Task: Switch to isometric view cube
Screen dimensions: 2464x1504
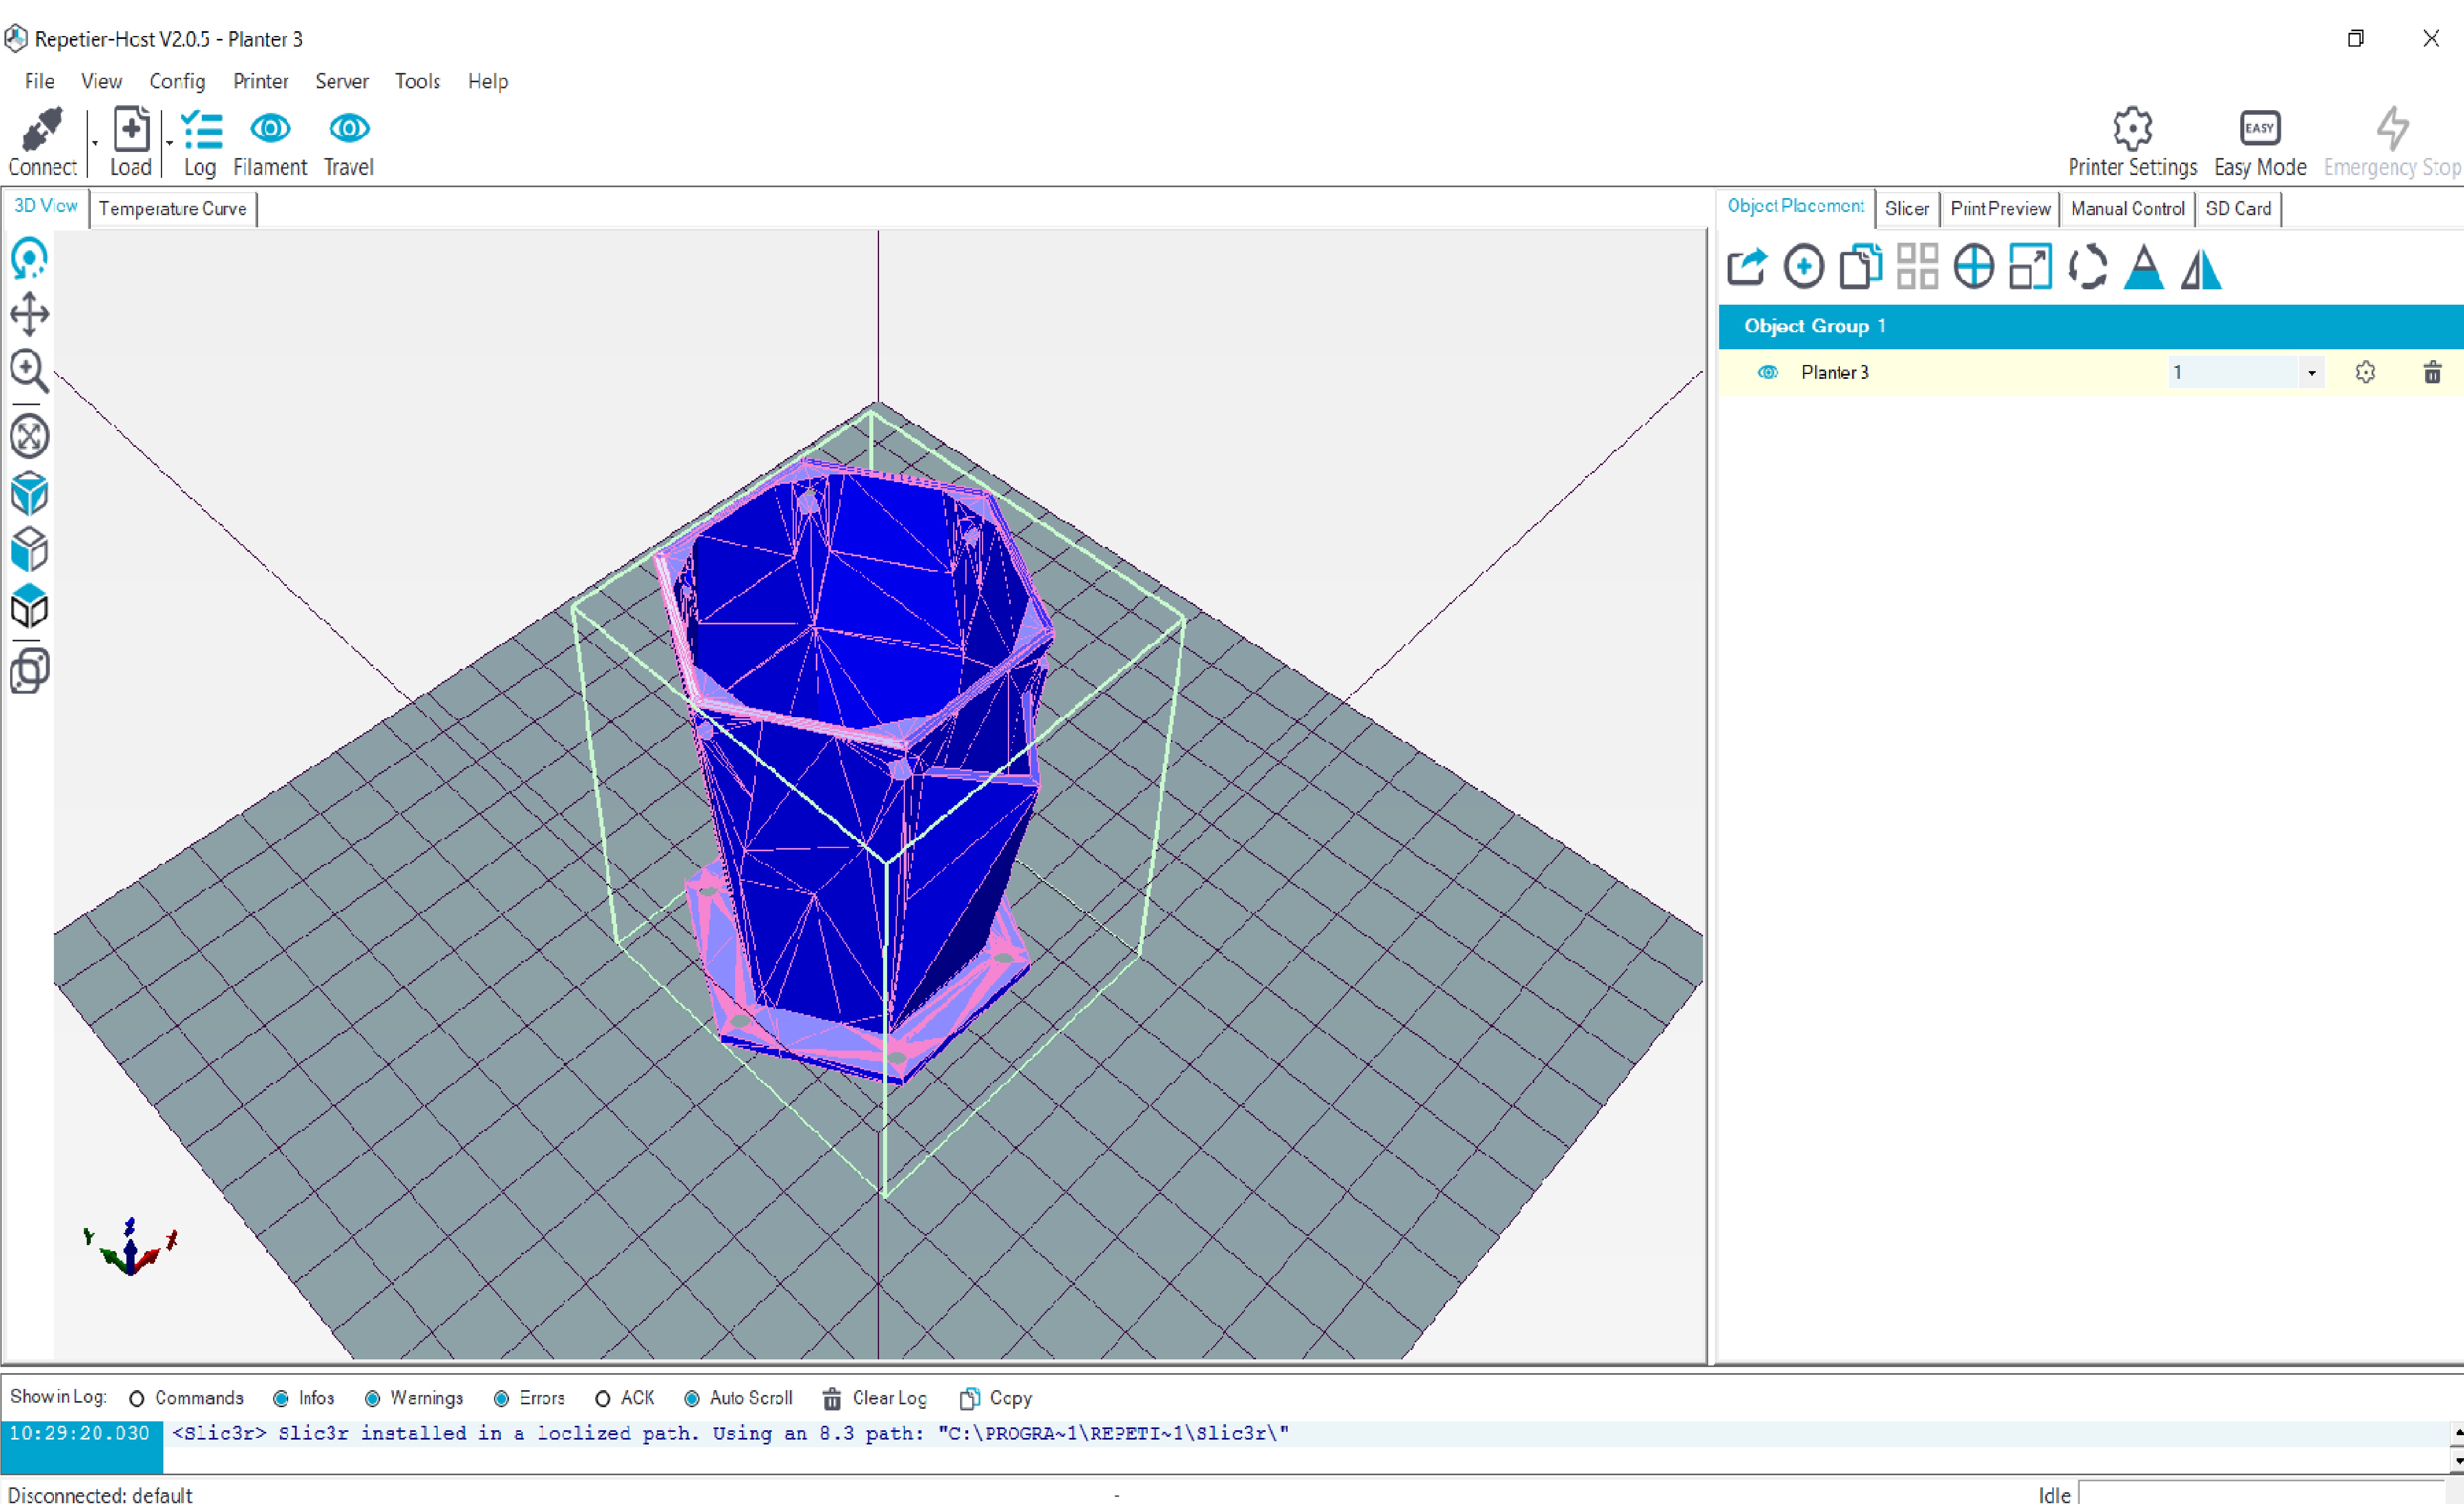Action: (30, 493)
